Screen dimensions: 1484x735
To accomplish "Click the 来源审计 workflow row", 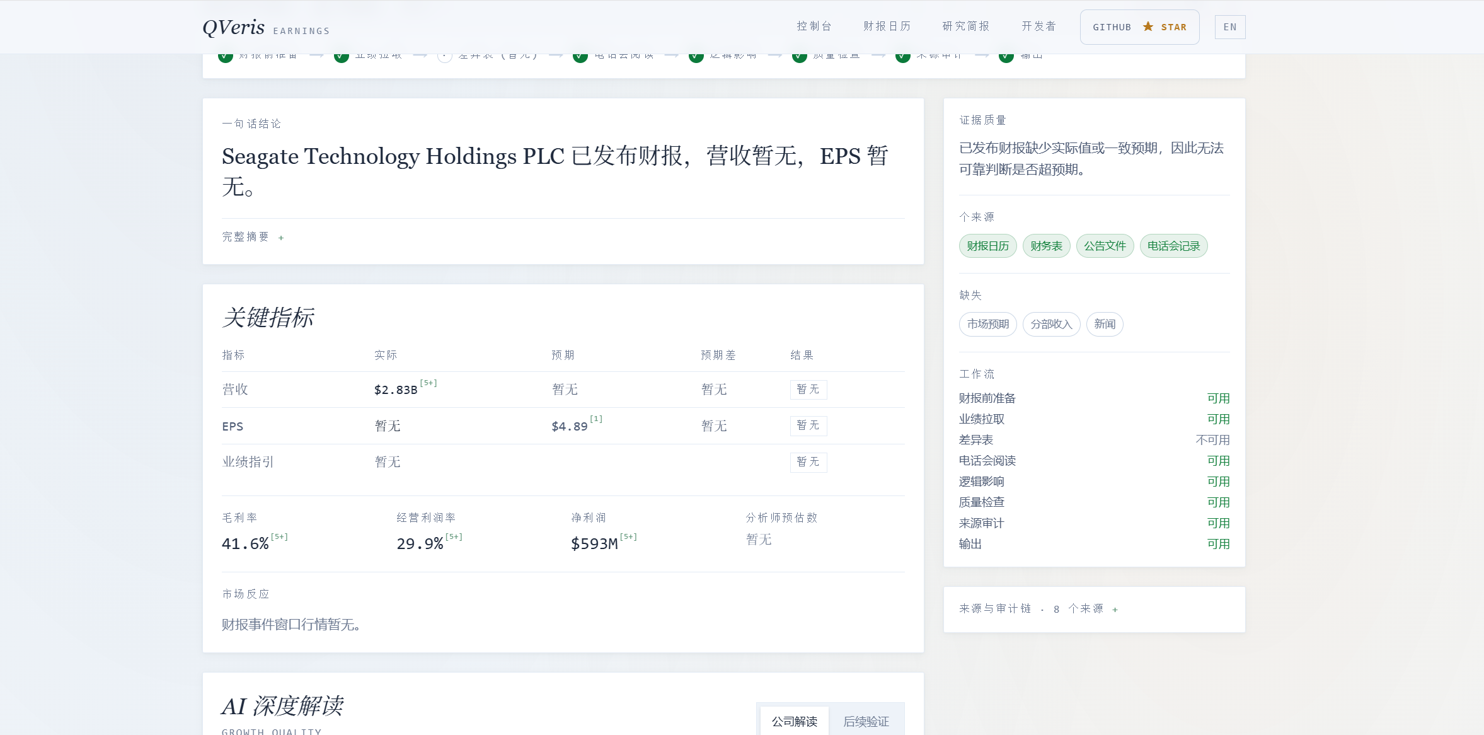I will [x=1095, y=523].
